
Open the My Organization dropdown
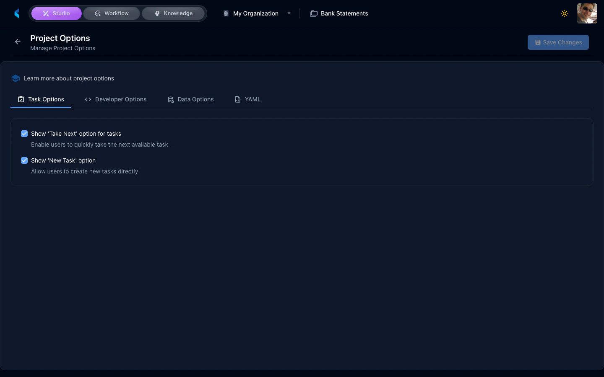tap(257, 13)
